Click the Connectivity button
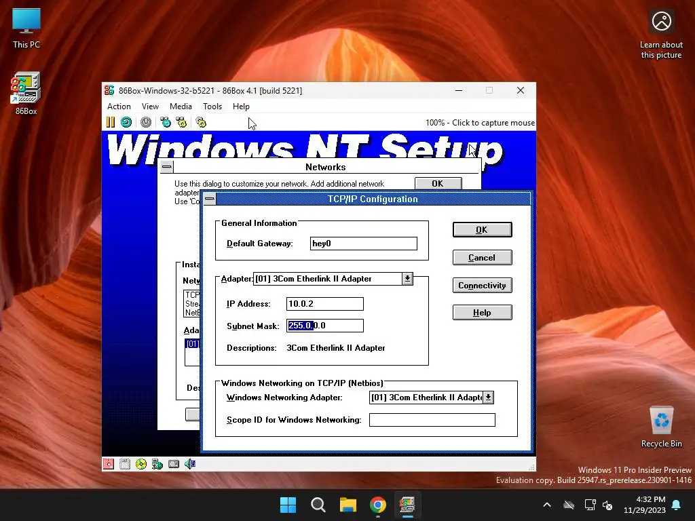 pyautogui.click(x=483, y=286)
